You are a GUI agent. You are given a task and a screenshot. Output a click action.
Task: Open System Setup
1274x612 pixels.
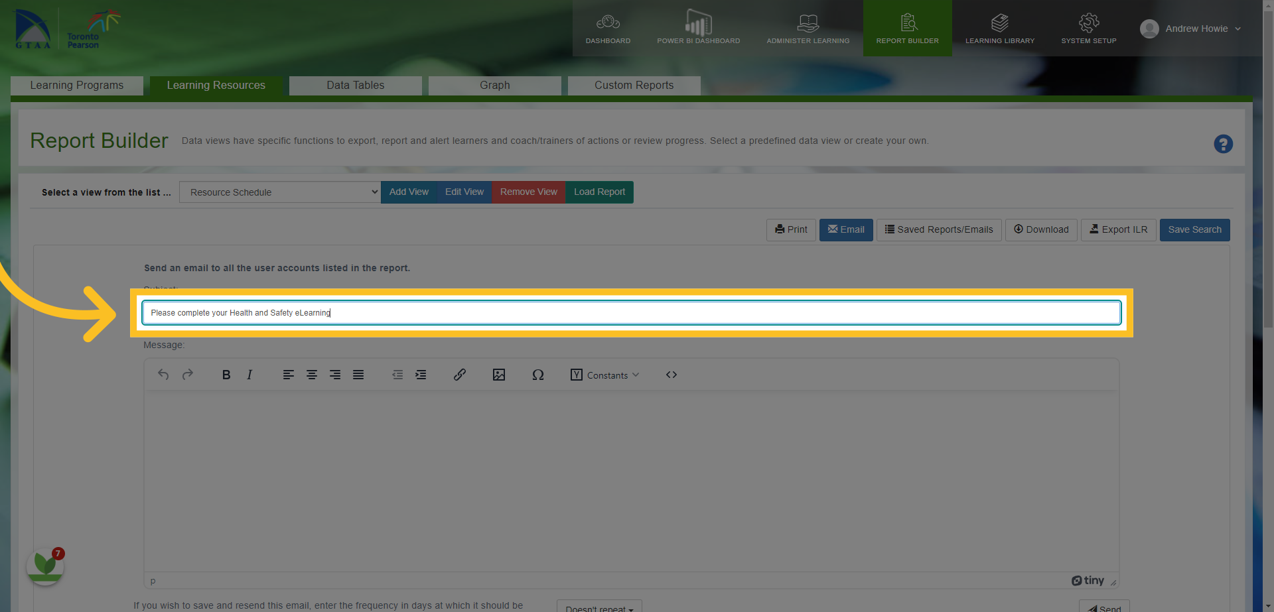(1088, 29)
